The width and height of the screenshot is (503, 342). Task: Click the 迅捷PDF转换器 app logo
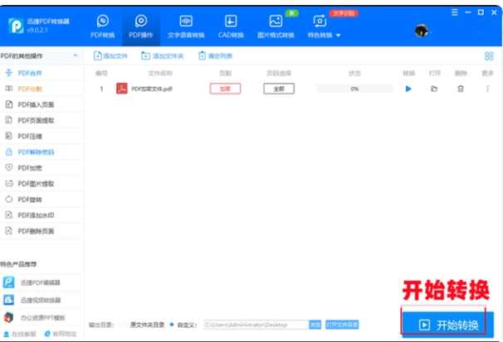pyautogui.click(x=16, y=26)
